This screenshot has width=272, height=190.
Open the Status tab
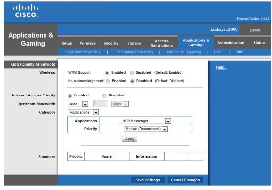pos(259,43)
